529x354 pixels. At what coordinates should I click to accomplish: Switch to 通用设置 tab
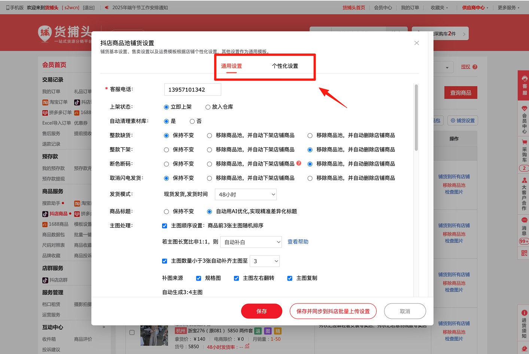click(x=231, y=66)
